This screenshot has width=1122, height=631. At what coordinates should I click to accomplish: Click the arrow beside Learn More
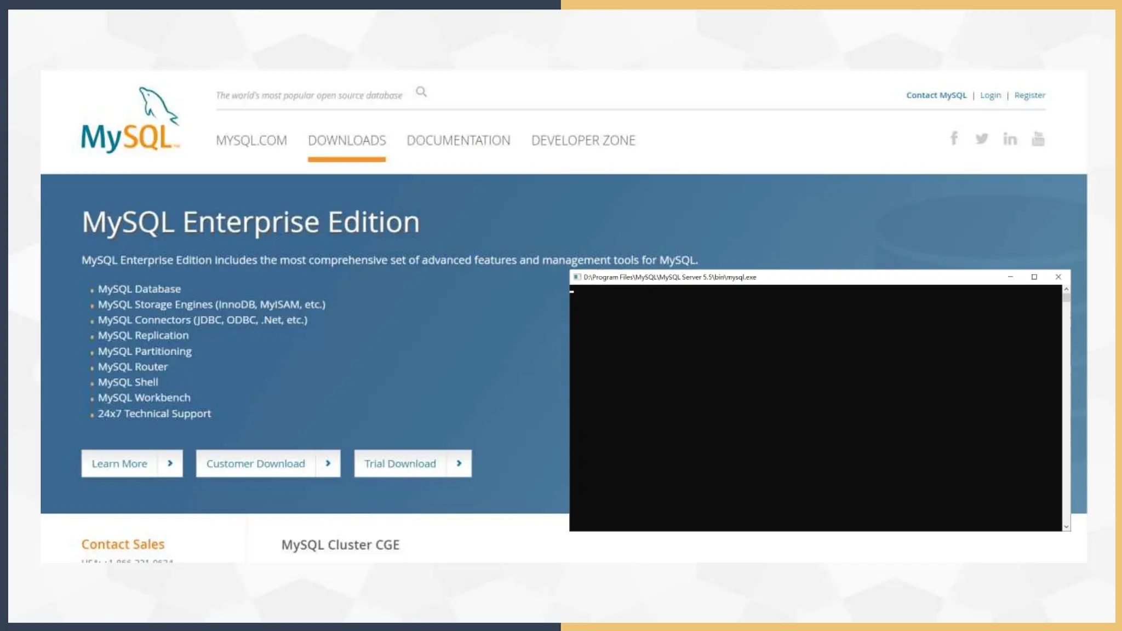(x=170, y=463)
